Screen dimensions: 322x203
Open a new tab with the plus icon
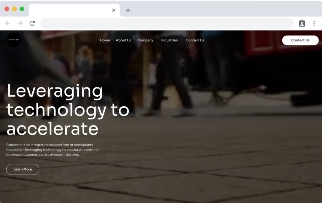click(128, 10)
